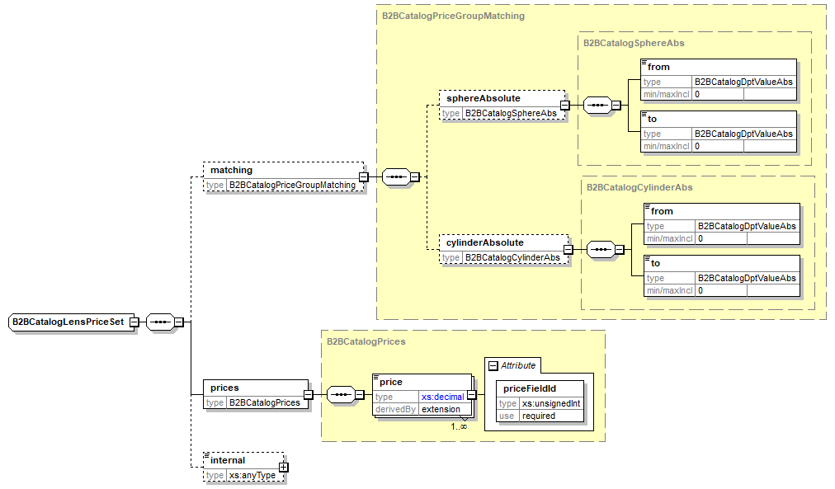Collapse the Attribute group minus box
Viewport: 835px width, 489px height.
click(x=493, y=365)
